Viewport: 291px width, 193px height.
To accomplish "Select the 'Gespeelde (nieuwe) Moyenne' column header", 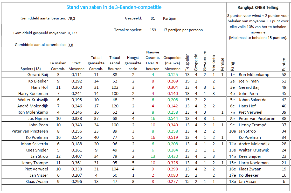I will (172, 63).
